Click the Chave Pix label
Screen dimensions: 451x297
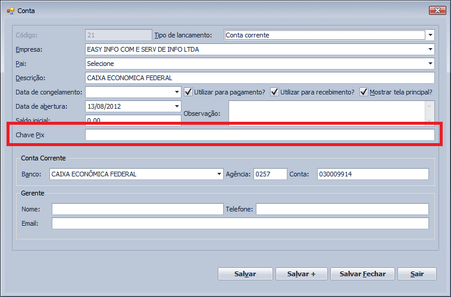pyautogui.click(x=30, y=135)
